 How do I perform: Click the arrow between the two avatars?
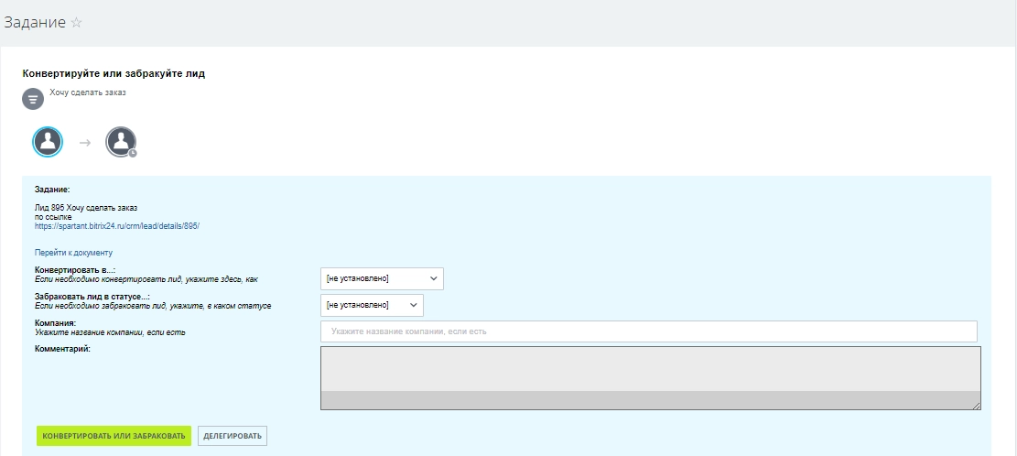pyautogui.click(x=84, y=142)
